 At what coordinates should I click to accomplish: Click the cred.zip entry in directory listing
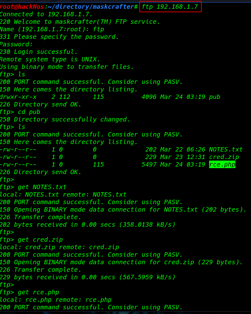click(x=224, y=157)
